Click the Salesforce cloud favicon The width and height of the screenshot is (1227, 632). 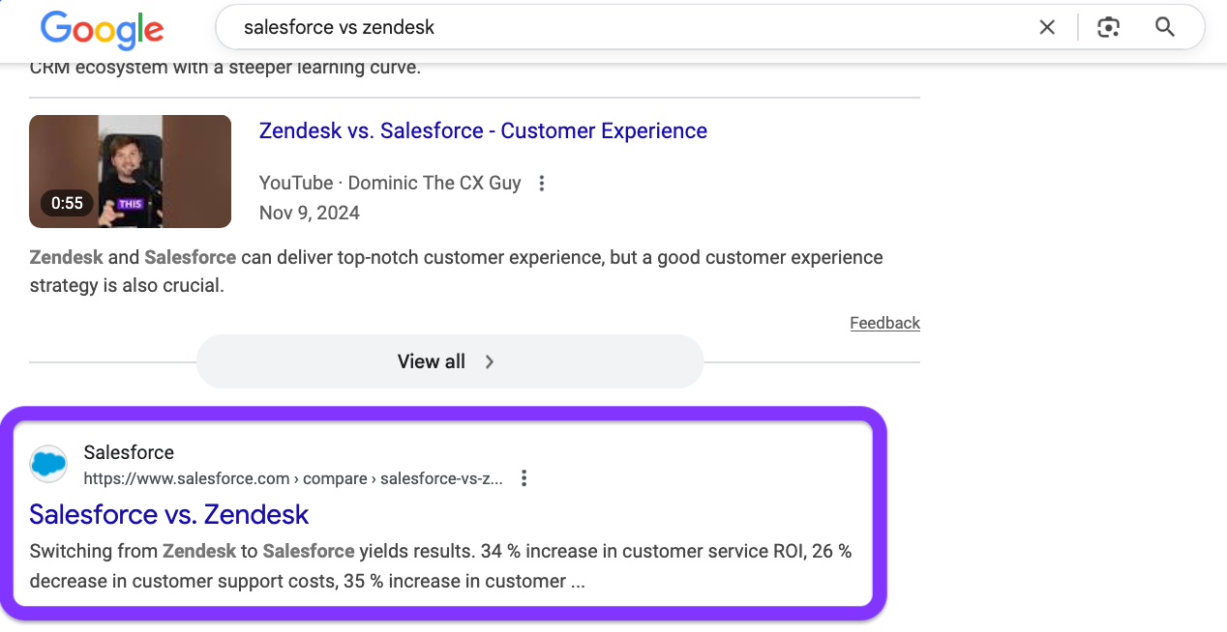click(48, 465)
